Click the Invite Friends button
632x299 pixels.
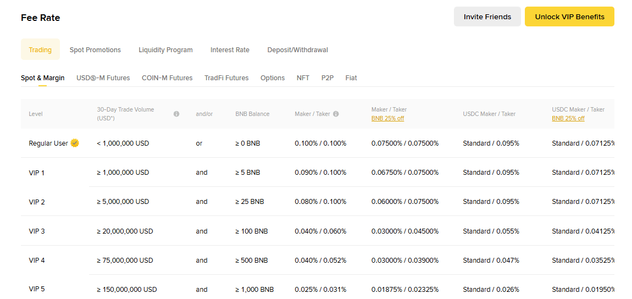point(487,16)
